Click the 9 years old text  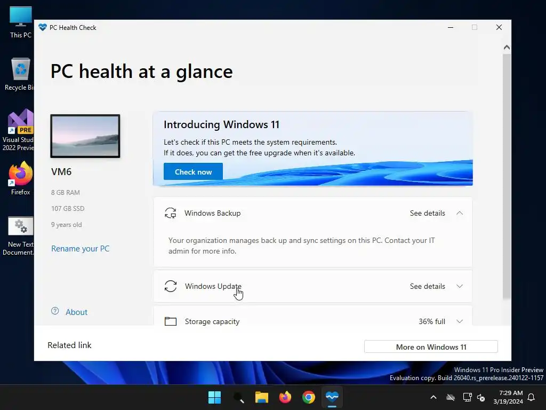67,225
